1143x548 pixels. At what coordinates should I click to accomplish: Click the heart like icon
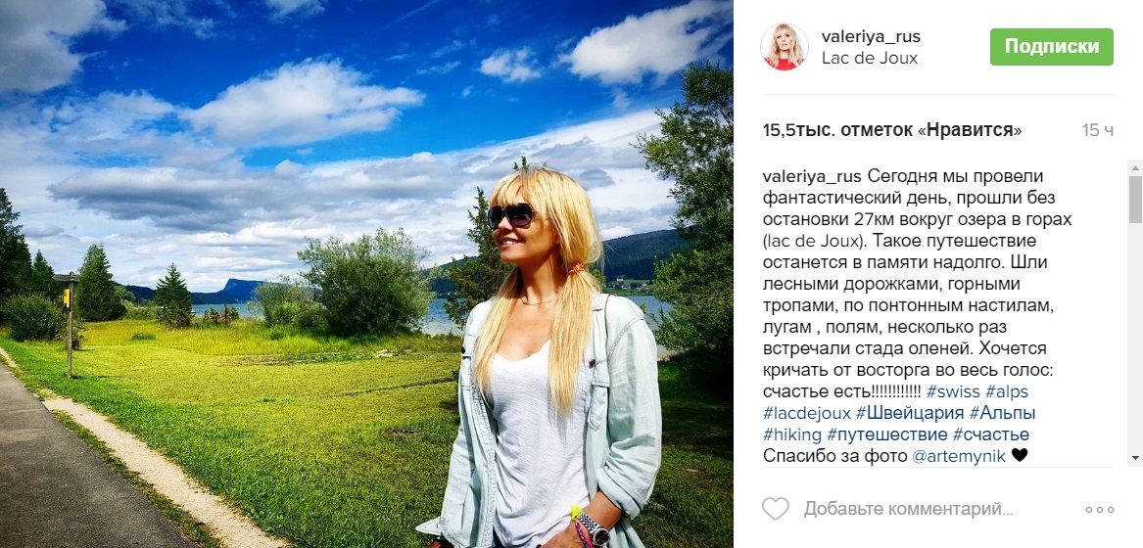[776, 508]
